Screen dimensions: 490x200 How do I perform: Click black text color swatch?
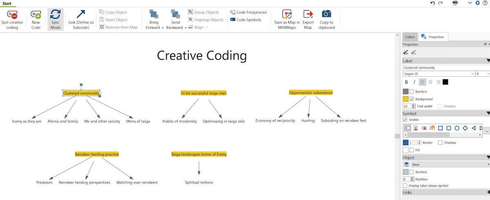(x=445, y=82)
